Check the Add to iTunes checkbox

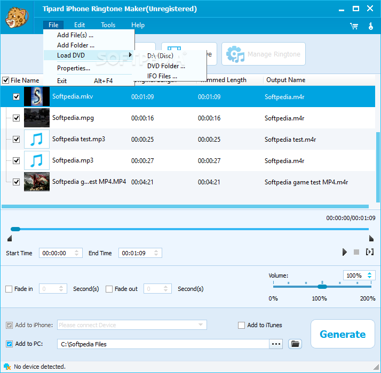[x=241, y=325]
